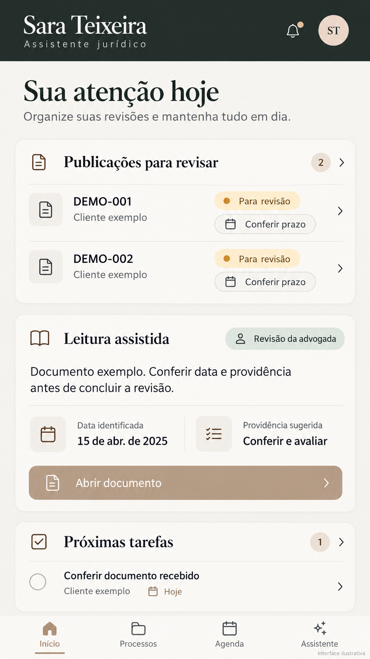
Task: Click Próximas tarefas heading
Action: click(119, 542)
